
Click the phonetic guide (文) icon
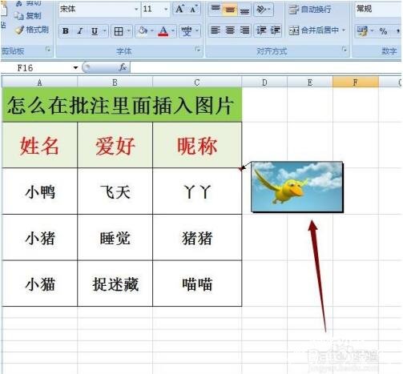pyautogui.click(x=187, y=31)
